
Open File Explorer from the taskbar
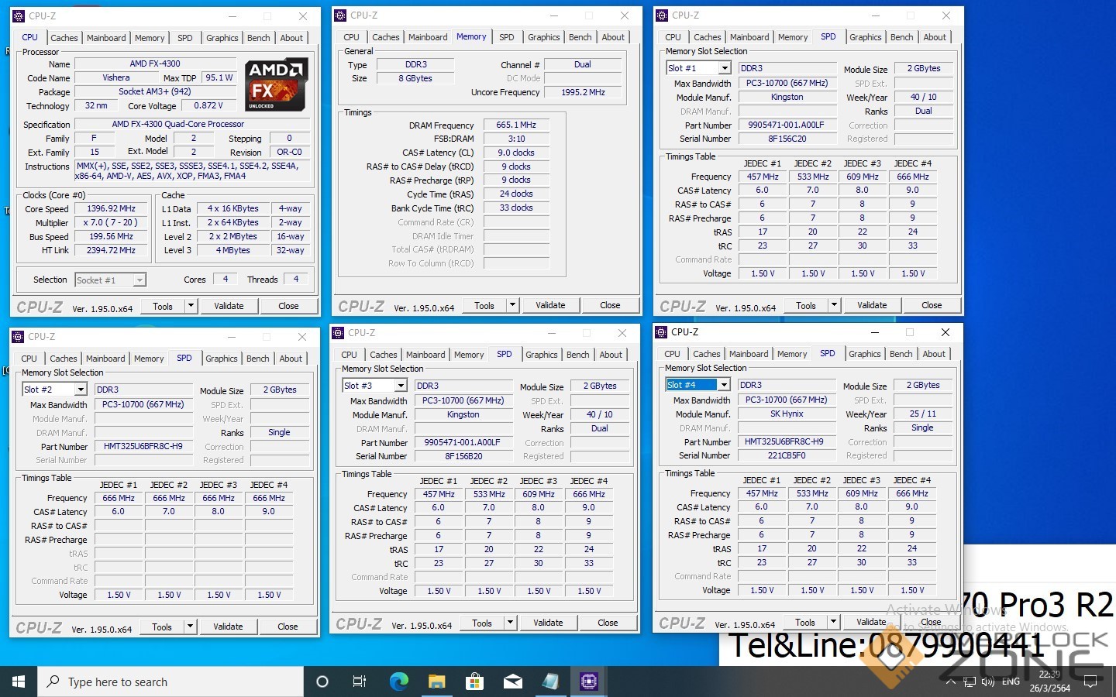pyautogui.click(x=436, y=682)
